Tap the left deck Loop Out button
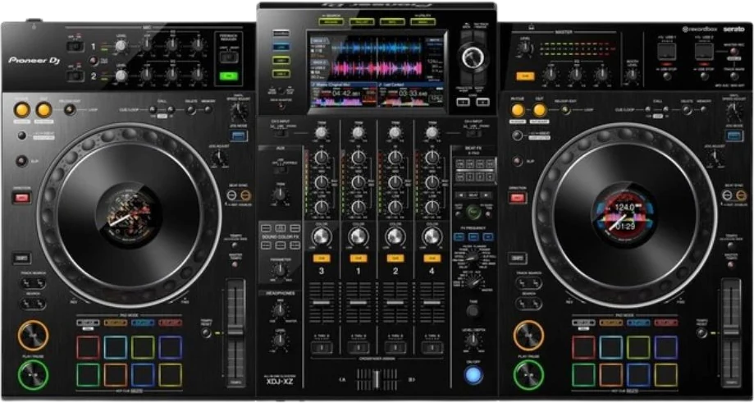Screen dimensions: 754x403 pos(43,110)
